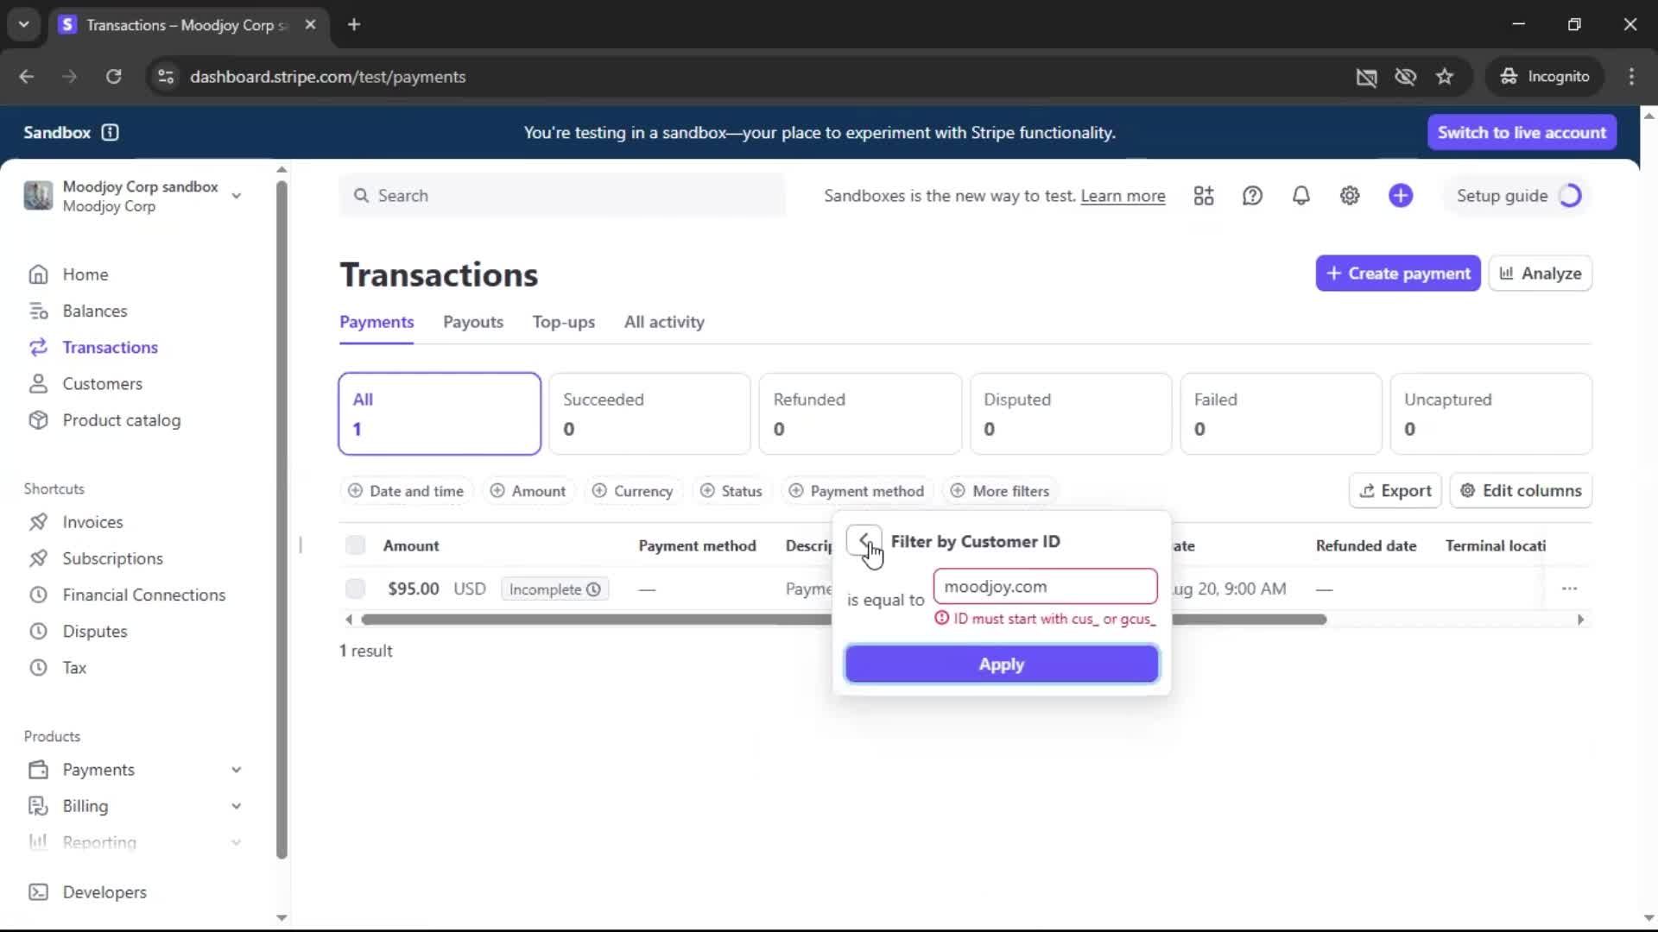Open row actions three-dot menu
This screenshot has width=1658, height=932.
tap(1569, 589)
